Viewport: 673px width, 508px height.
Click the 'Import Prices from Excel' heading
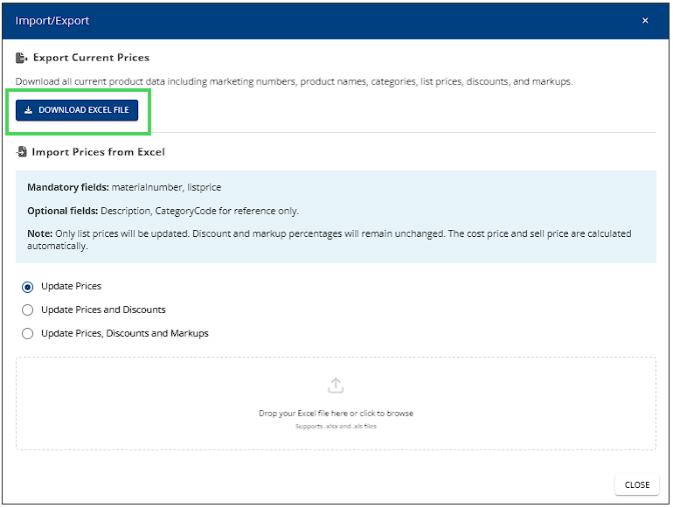point(98,152)
